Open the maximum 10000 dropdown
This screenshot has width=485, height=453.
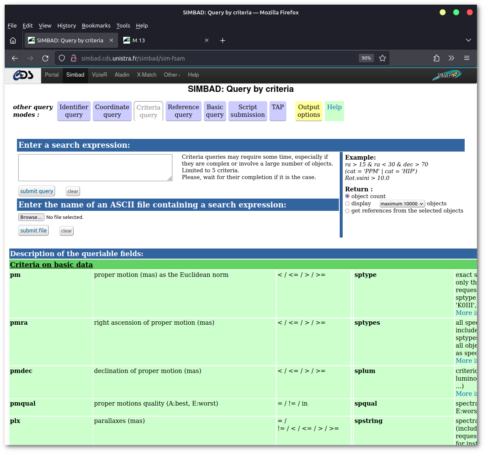(402, 204)
